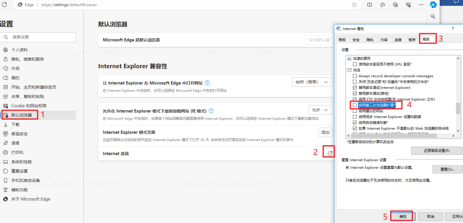Image resolution: width=463 pixels, height=223 pixels.
Task: Toggle 启用第三方浏览器扩展 checkbox
Action: (x=355, y=105)
